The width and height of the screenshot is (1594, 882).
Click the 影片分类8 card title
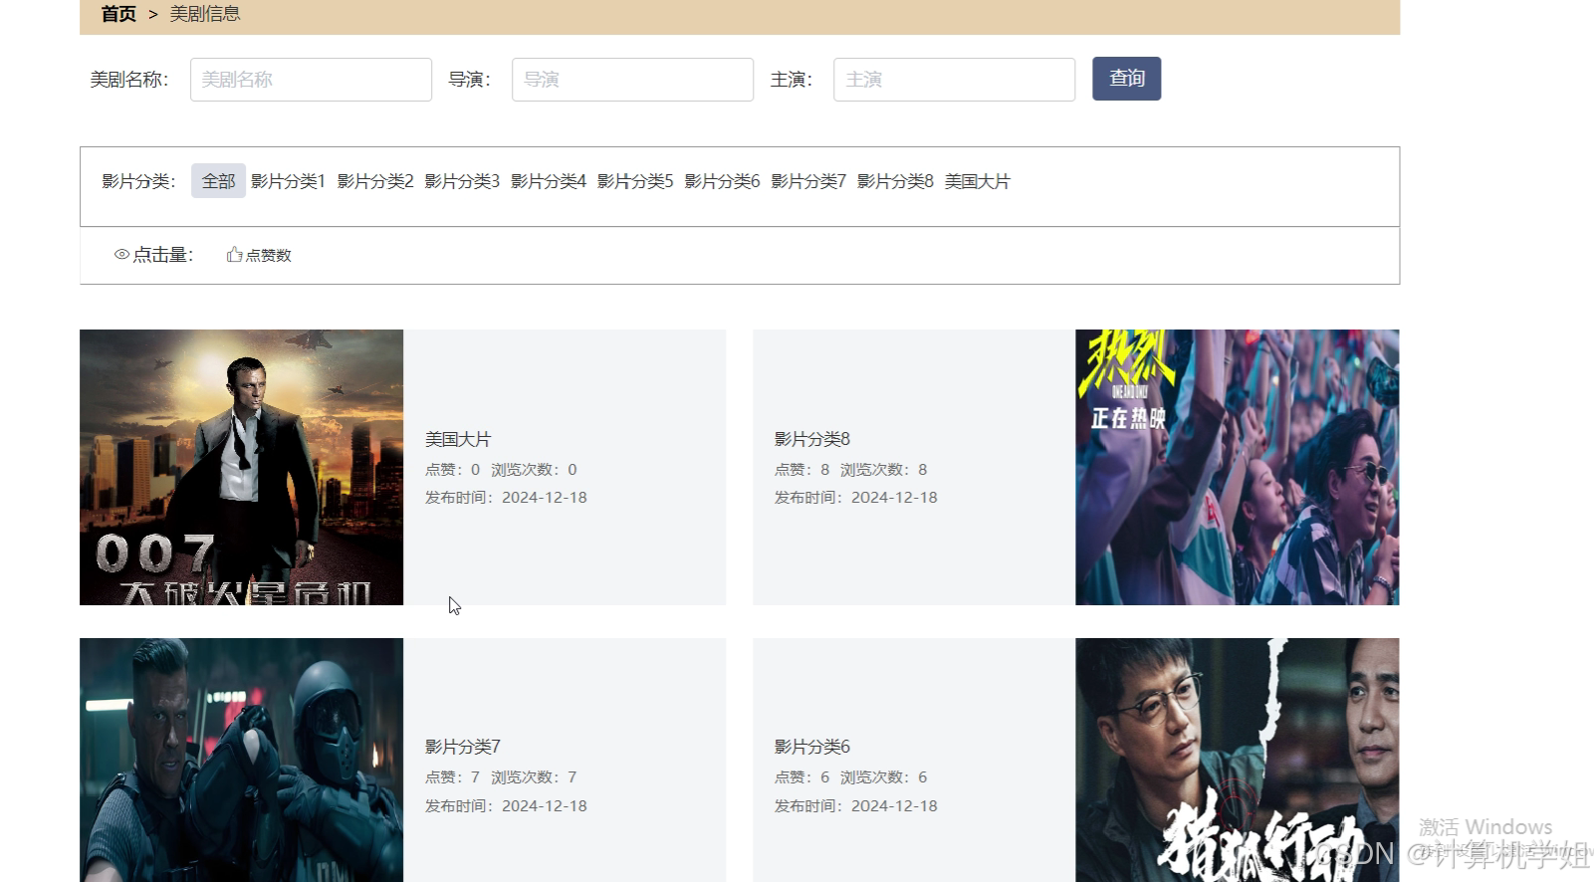point(812,439)
